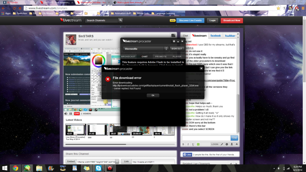Mute the stream volume speaker icon
Image resolution: width=306 pixels, height=172 pixels.
(66, 113)
